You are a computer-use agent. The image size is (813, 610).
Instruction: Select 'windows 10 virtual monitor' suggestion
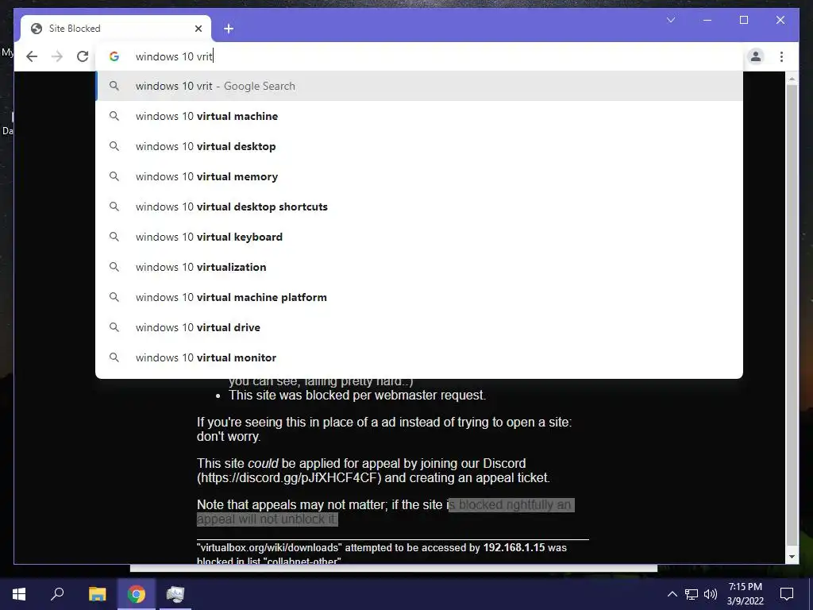click(x=419, y=357)
